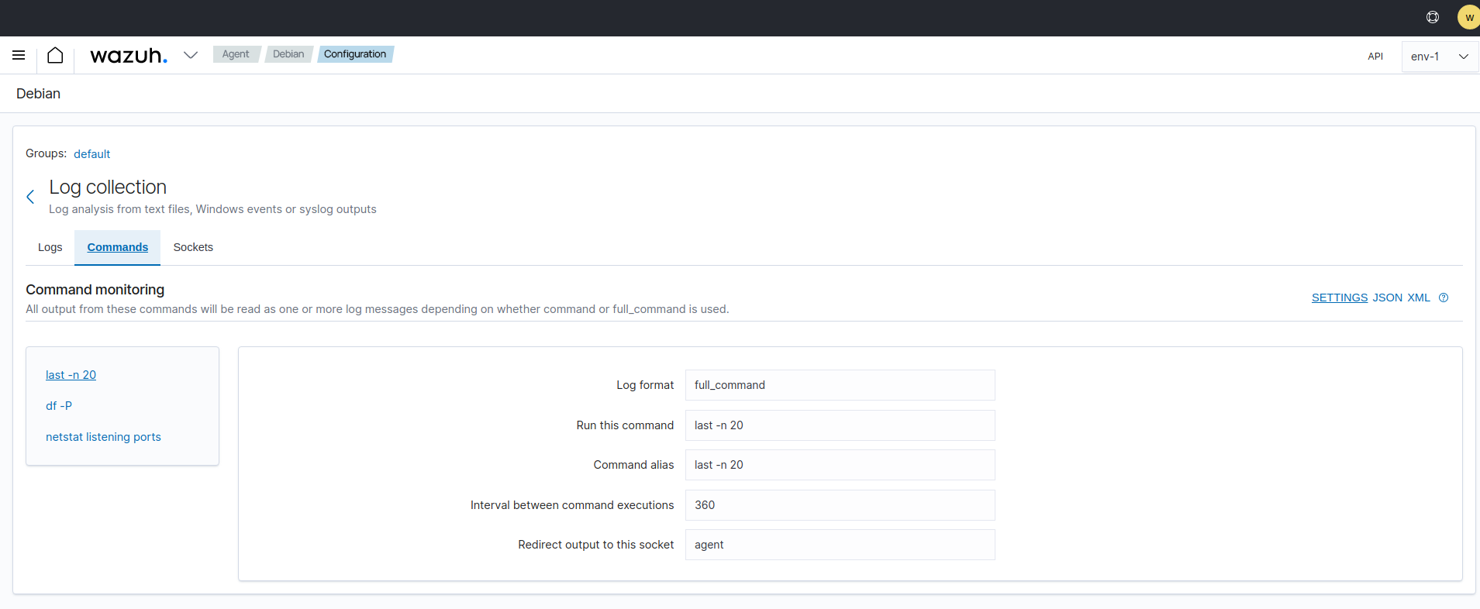Click the Run this command field
This screenshot has width=1480, height=609.
(x=840, y=425)
